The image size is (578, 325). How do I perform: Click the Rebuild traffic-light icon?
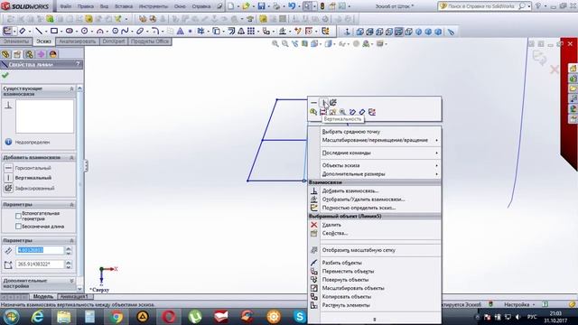pyautogui.click(x=322, y=6)
